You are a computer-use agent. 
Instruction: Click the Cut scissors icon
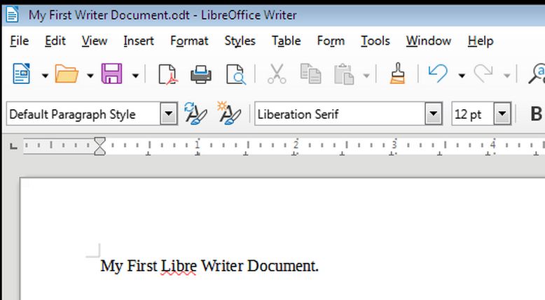[x=277, y=74]
